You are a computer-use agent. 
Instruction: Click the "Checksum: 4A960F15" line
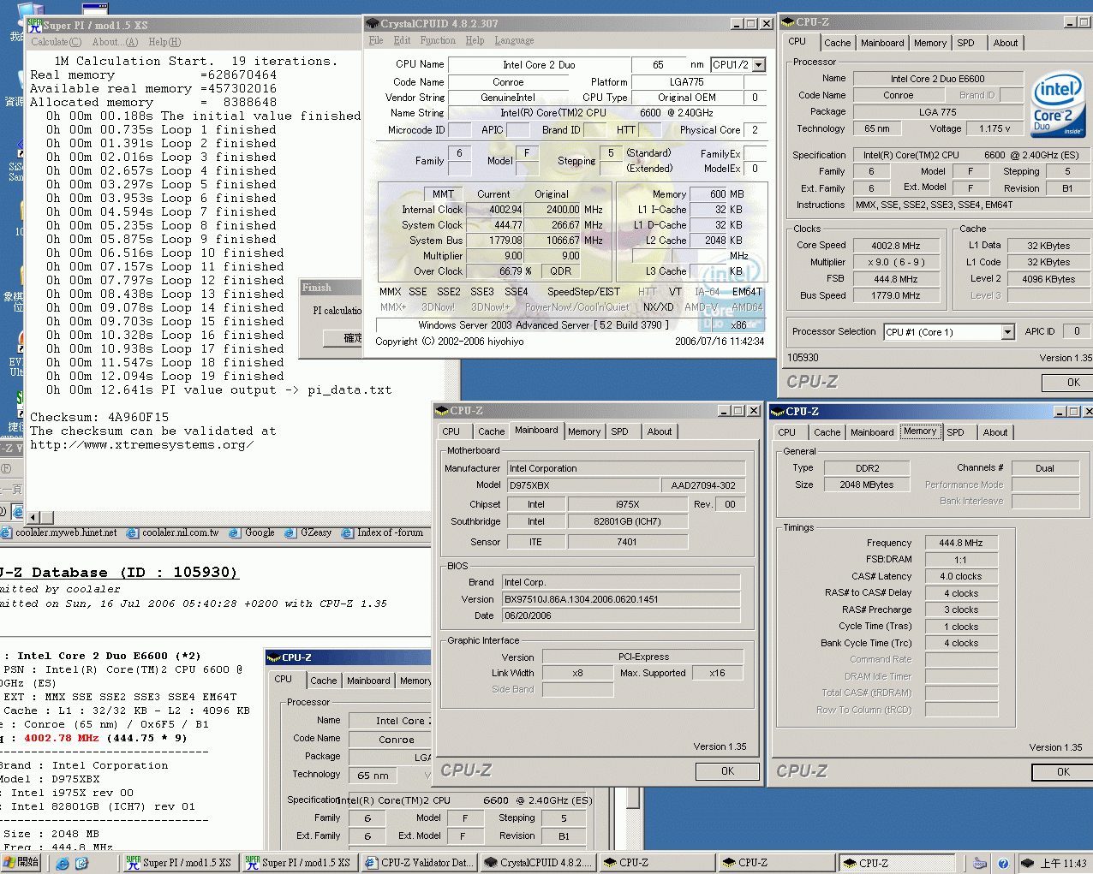99,418
